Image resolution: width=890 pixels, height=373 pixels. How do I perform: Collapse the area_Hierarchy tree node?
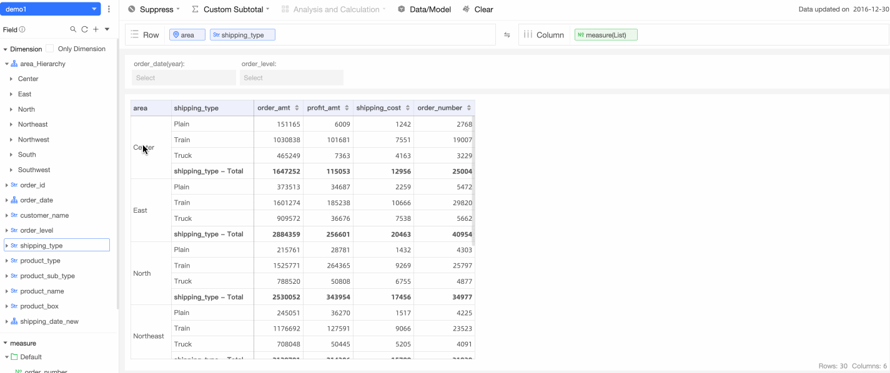[7, 64]
